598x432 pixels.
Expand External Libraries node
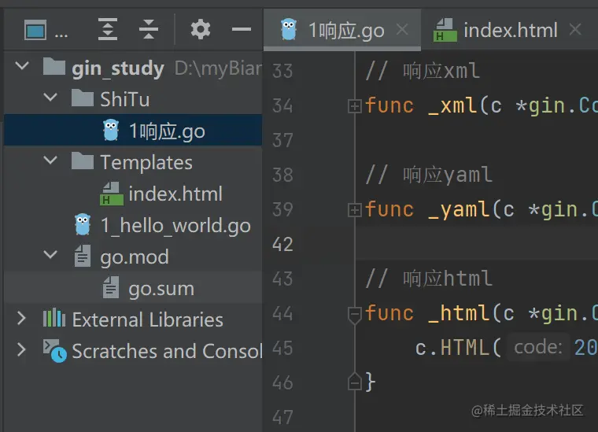tap(22, 319)
